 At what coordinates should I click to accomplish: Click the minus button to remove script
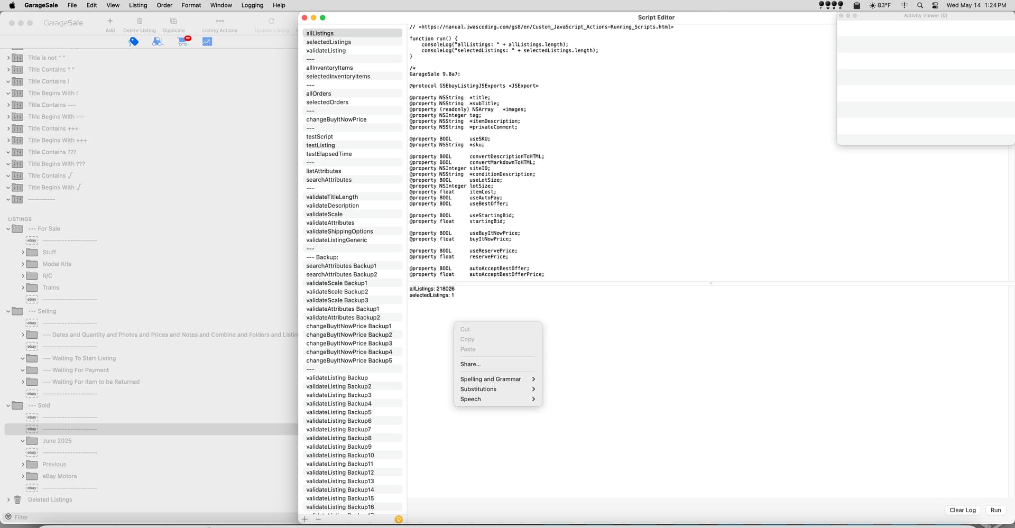[318, 520]
